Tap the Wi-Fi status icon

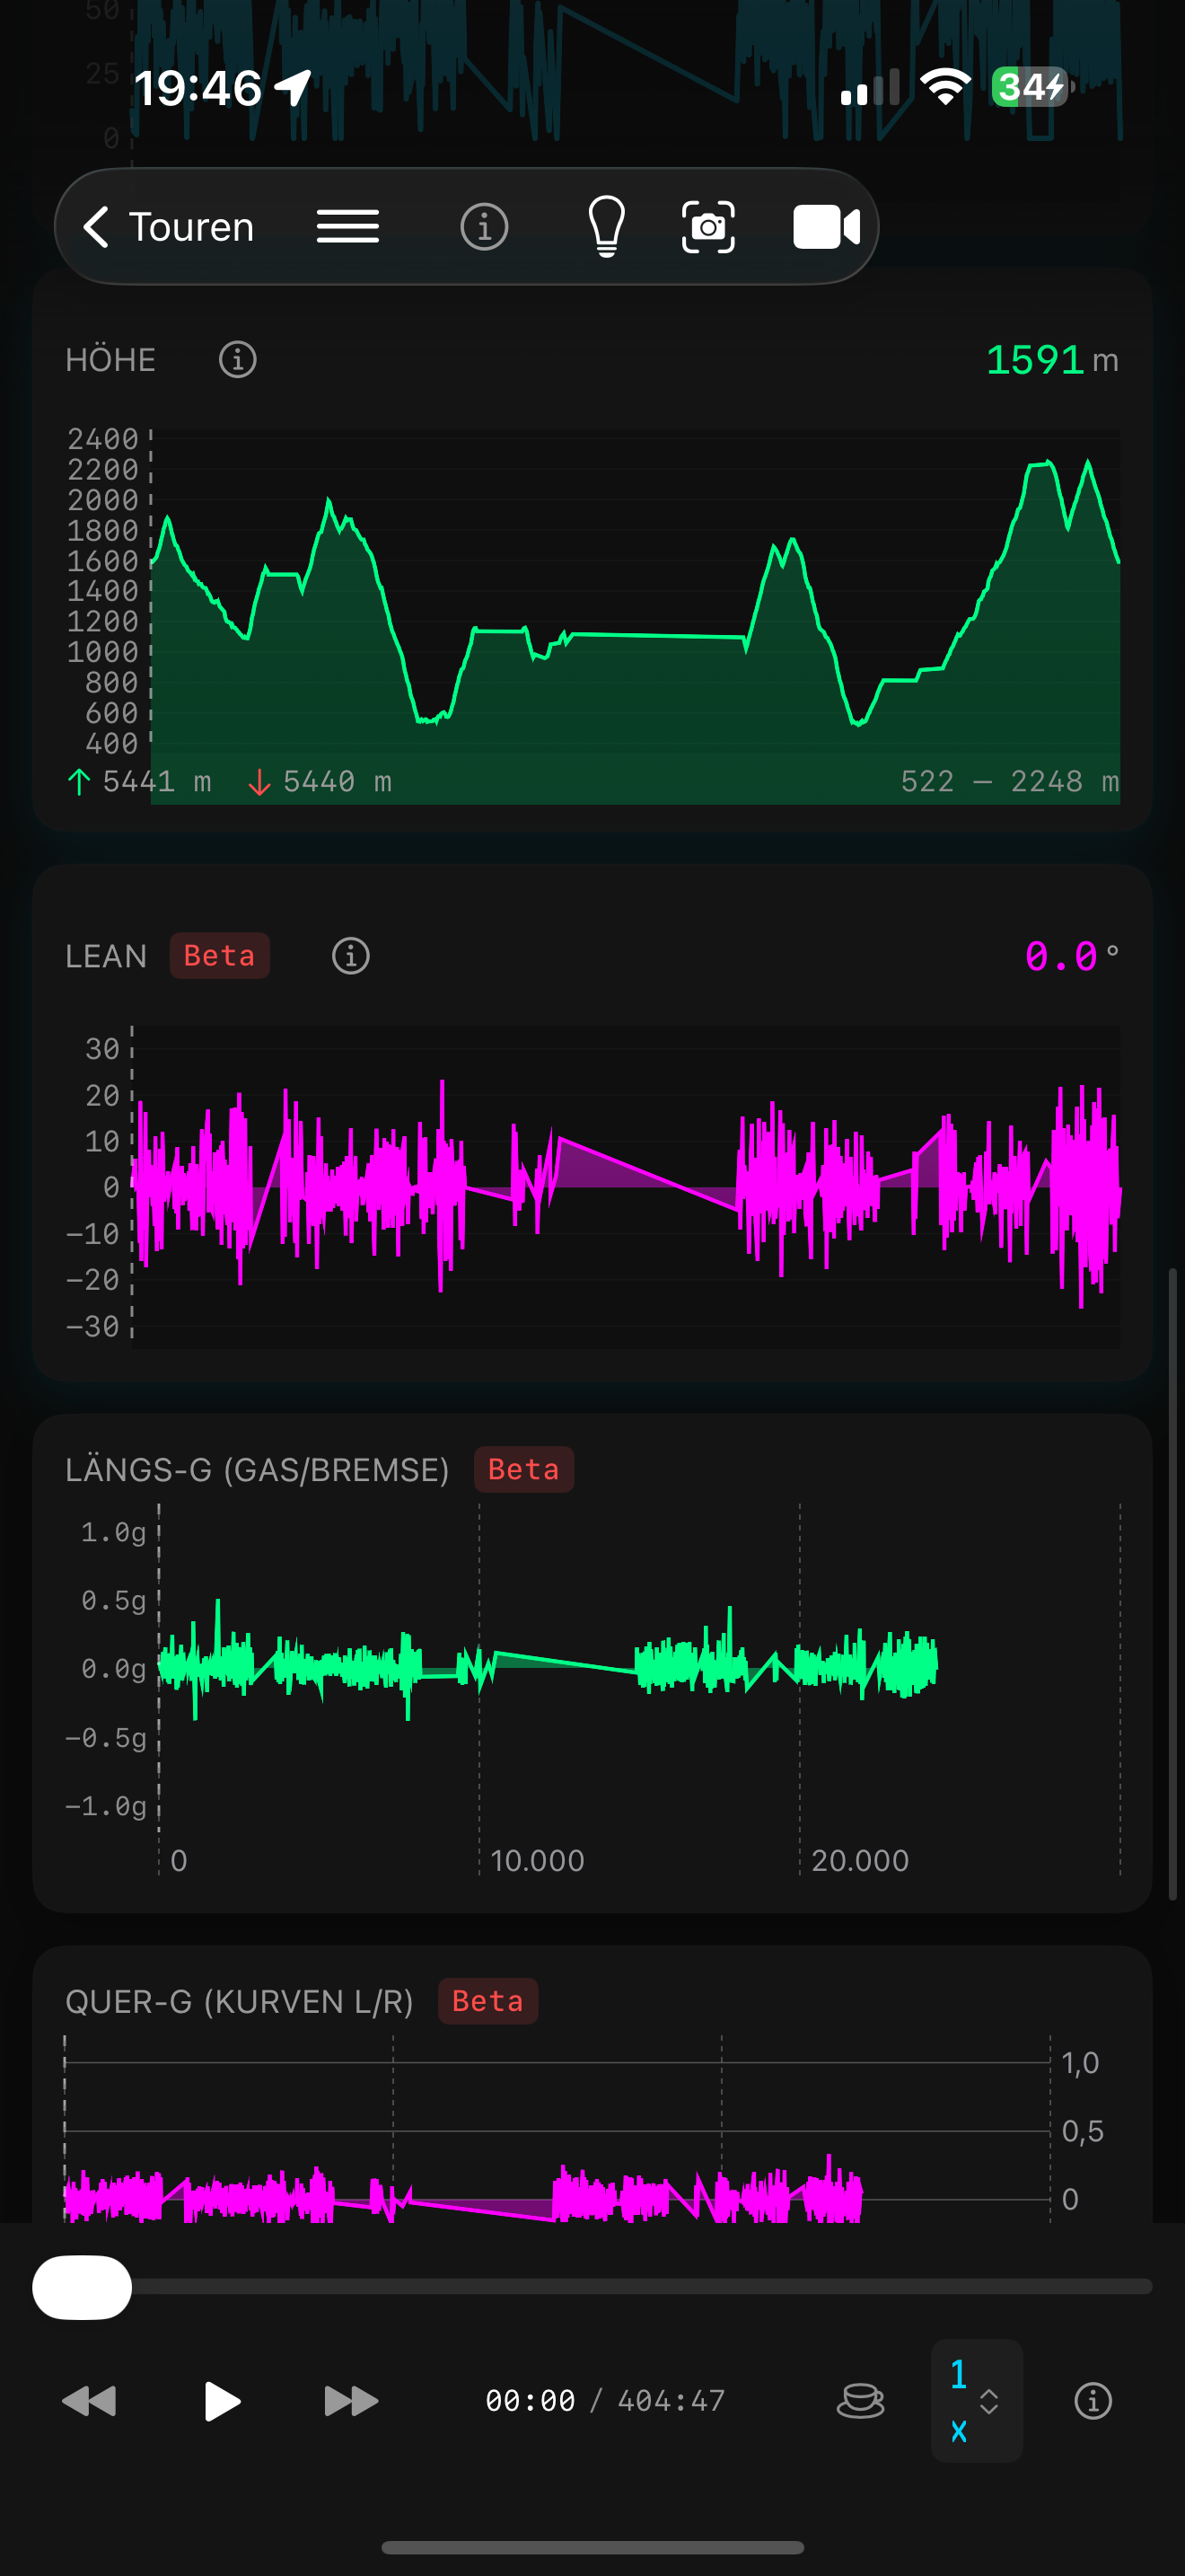point(945,88)
